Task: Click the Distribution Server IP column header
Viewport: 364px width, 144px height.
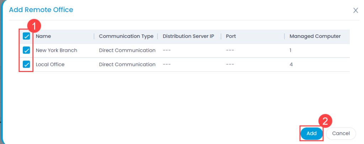Action: pos(188,36)
